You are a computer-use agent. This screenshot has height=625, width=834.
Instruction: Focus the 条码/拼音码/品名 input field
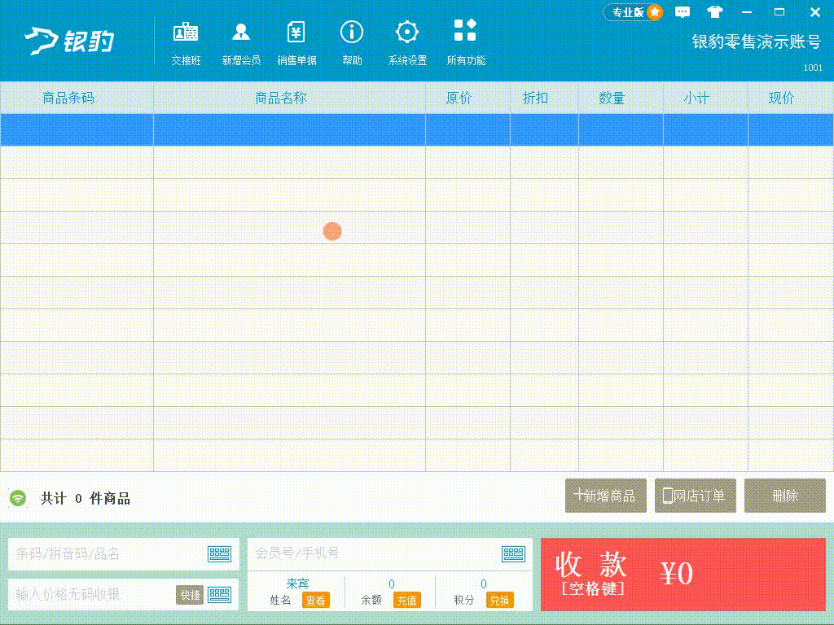tap(106, 554)
